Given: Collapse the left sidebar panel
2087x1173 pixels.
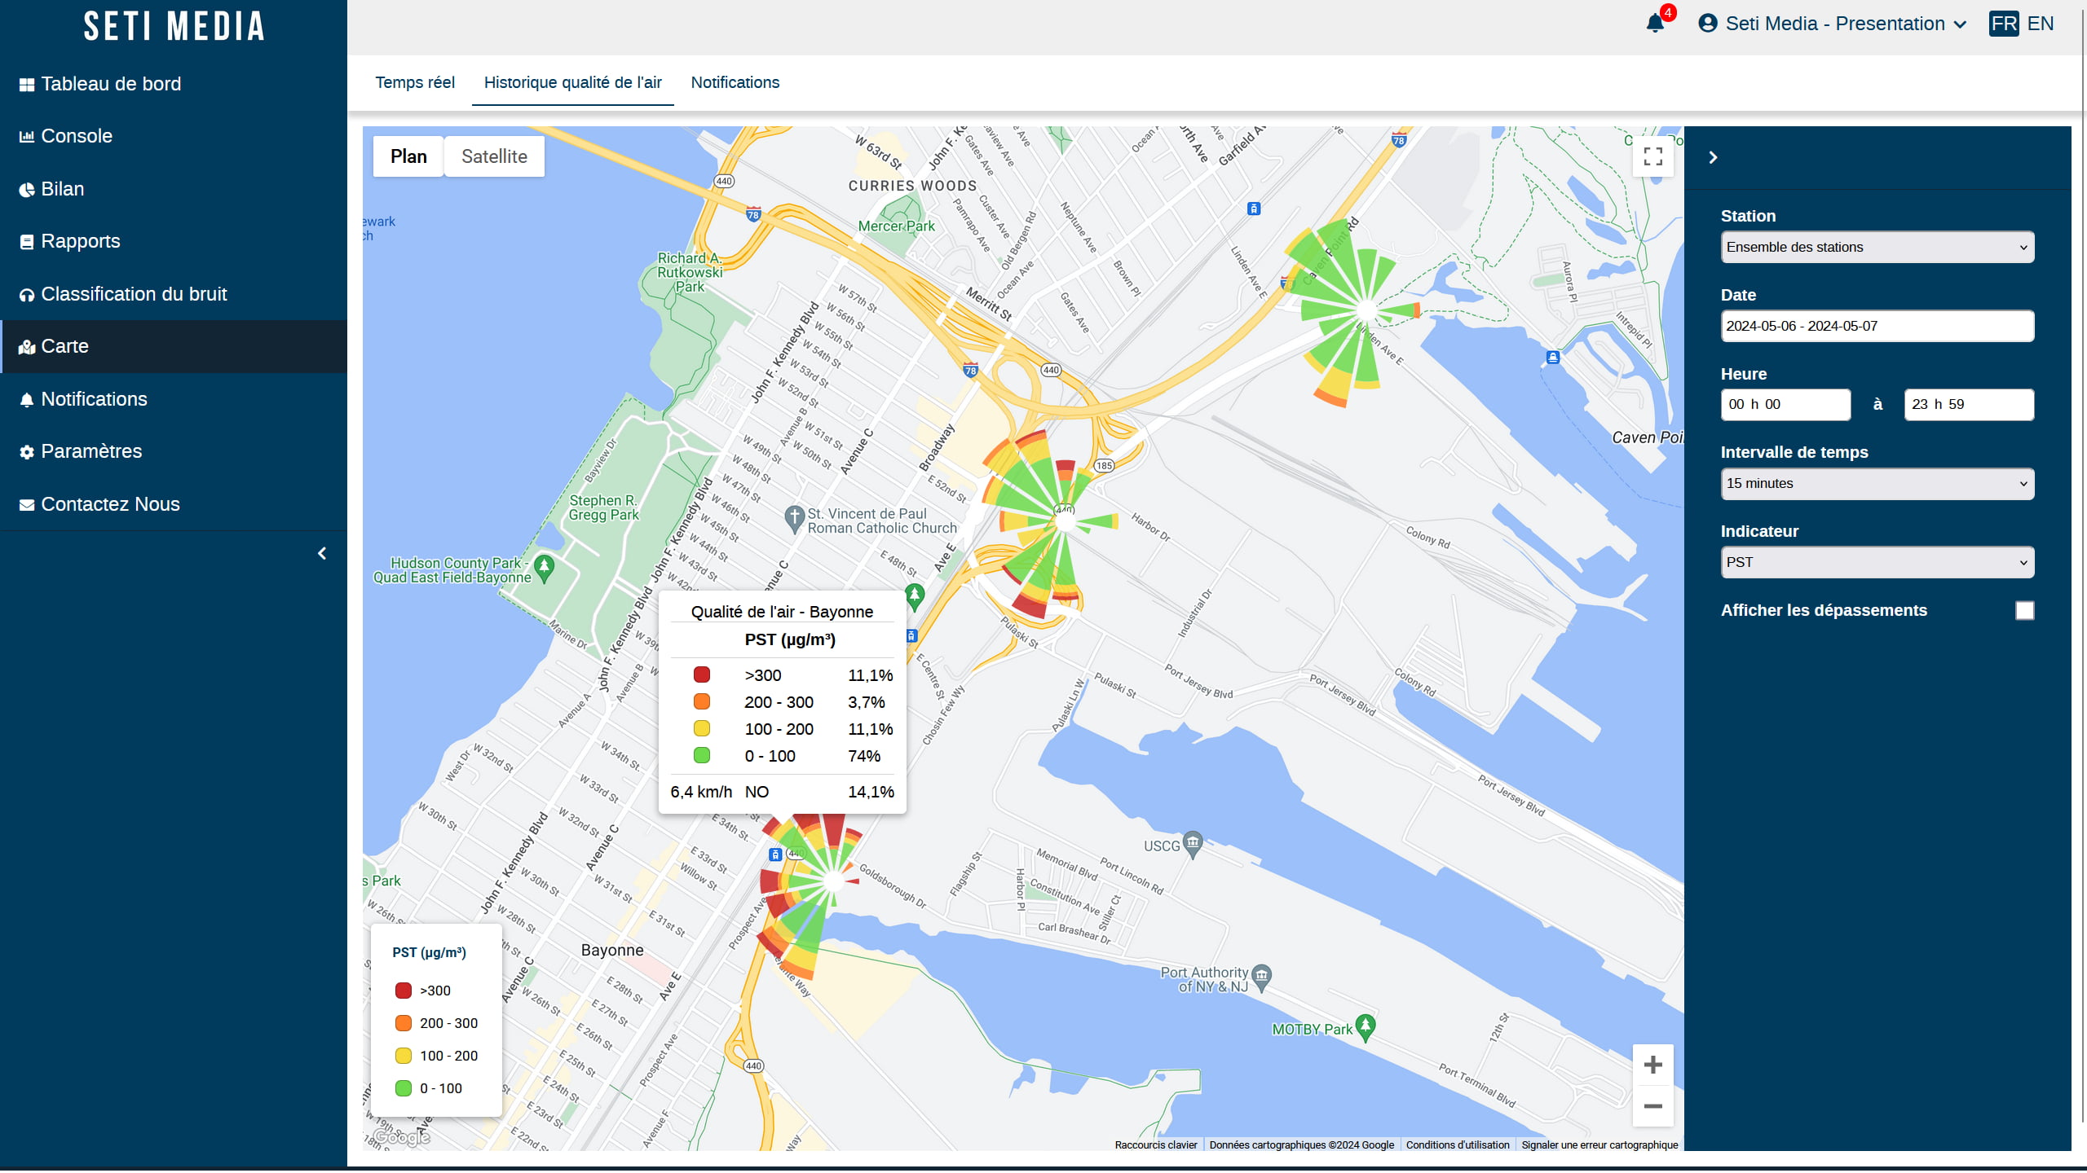Looking at the screenshot, I should pos(321,553).
